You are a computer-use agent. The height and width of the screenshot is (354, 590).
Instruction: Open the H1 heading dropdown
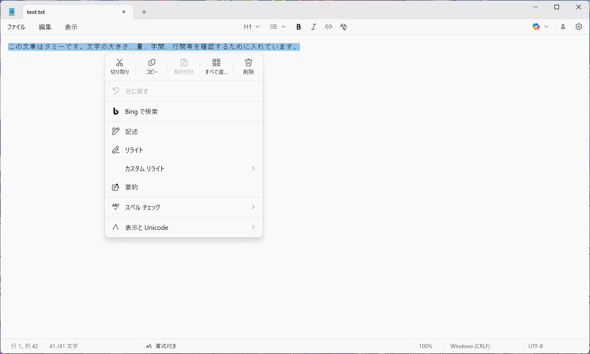pos(251,27)
